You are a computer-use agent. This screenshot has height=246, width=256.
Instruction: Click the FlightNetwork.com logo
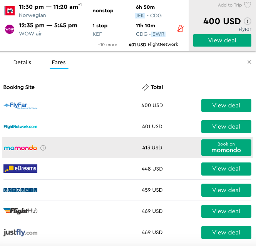(20, 127)
